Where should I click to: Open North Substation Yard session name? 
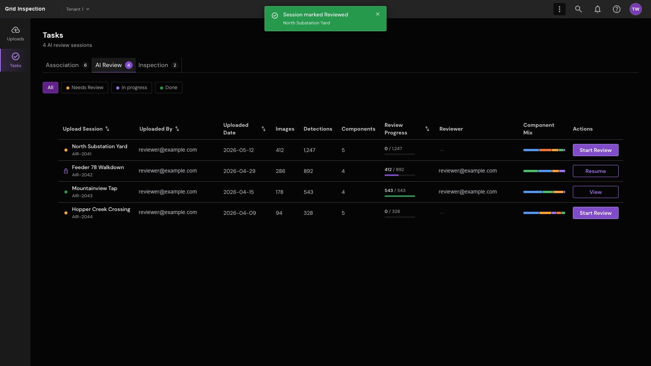coord(99,146)
